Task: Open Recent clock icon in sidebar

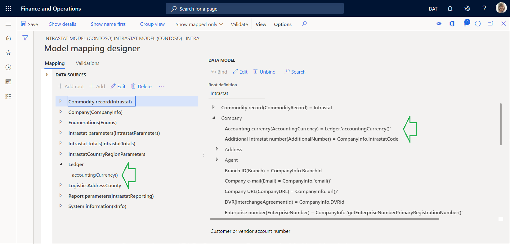Action: [x=8, y=67]
